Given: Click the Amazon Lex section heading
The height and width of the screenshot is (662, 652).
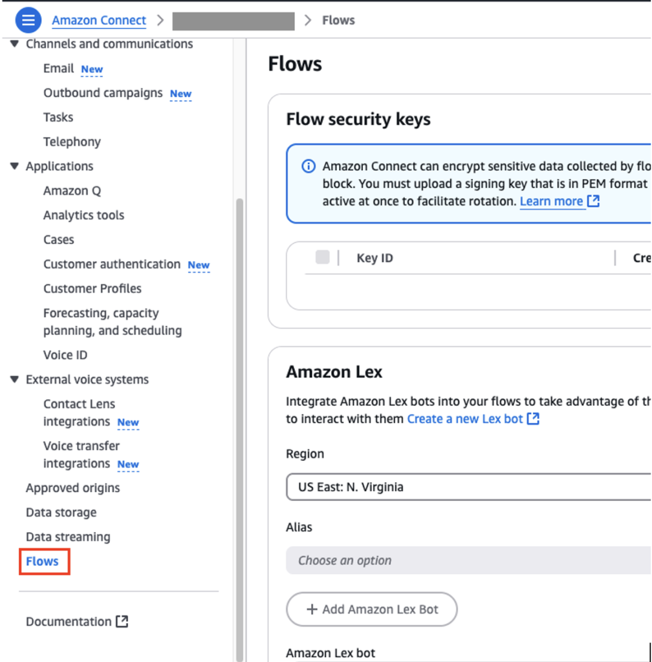Looking at the screenshot, I should [x=334, y=372].
